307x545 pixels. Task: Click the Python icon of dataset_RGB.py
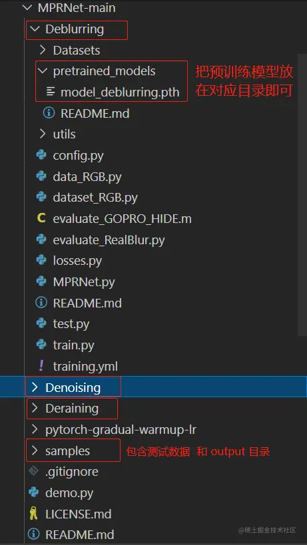41,198
